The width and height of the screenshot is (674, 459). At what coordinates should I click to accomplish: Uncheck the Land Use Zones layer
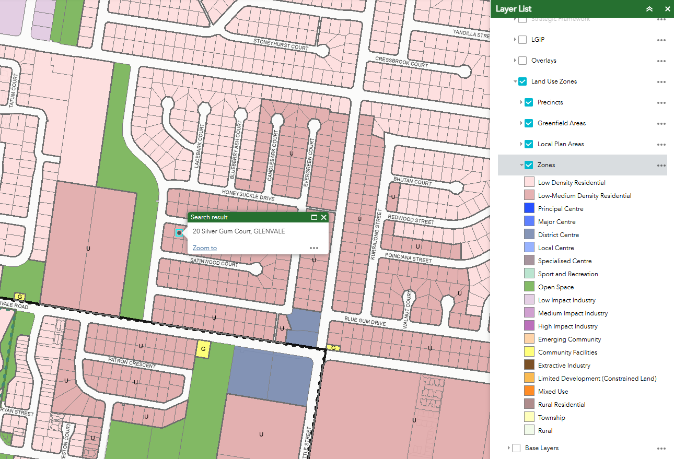coord(522,81)
